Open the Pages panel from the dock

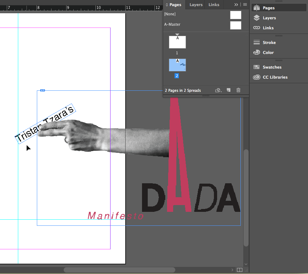coord(268,8)
